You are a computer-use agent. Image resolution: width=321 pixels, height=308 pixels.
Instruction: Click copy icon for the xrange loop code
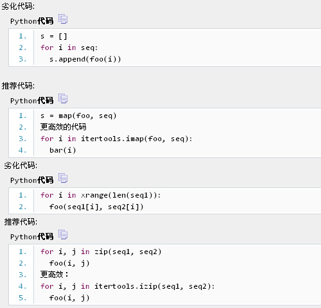coord(63,178)
